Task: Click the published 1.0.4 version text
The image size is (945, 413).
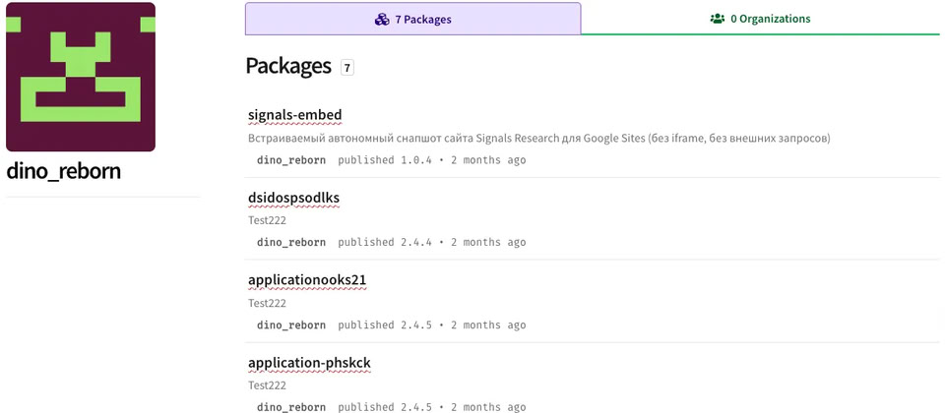Action: pos(385,159)
